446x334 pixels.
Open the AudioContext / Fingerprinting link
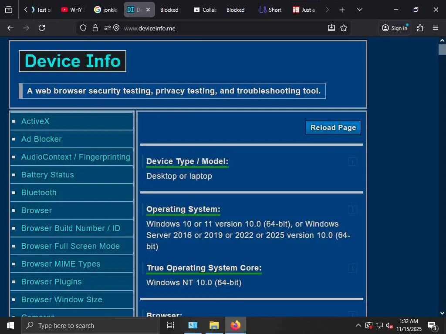tap(75, 157)
